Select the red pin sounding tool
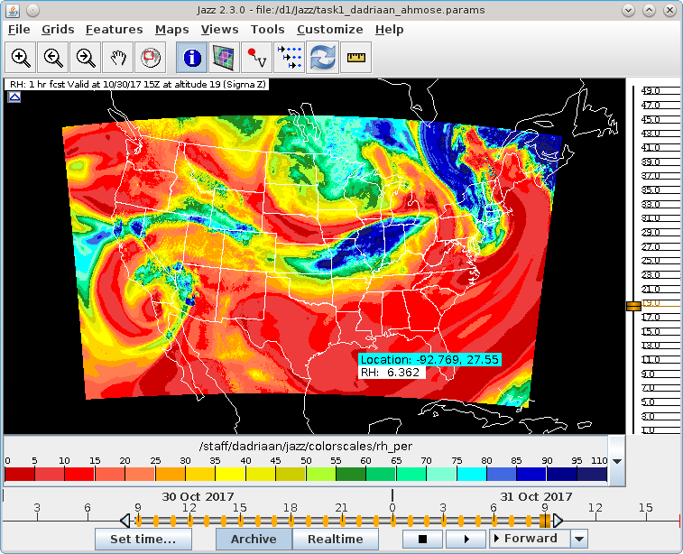The image size is (683, 554). pyautogui.click(x=256, y=59)
